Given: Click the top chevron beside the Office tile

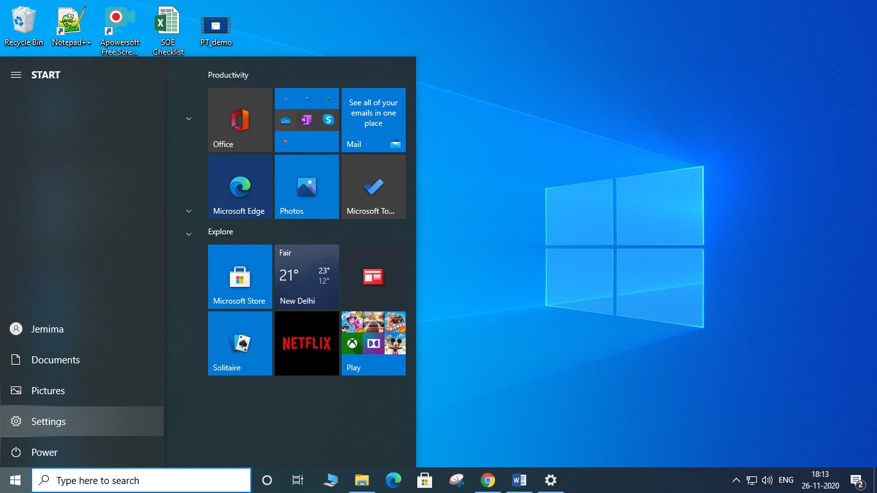Looking at the screenshot, I should click(189, 119).
